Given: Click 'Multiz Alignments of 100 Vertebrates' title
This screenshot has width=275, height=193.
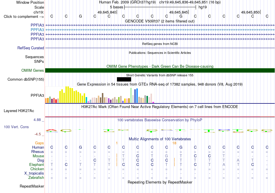Looking at the screenshot, I should pyautogui.click(x=160, y=139).
